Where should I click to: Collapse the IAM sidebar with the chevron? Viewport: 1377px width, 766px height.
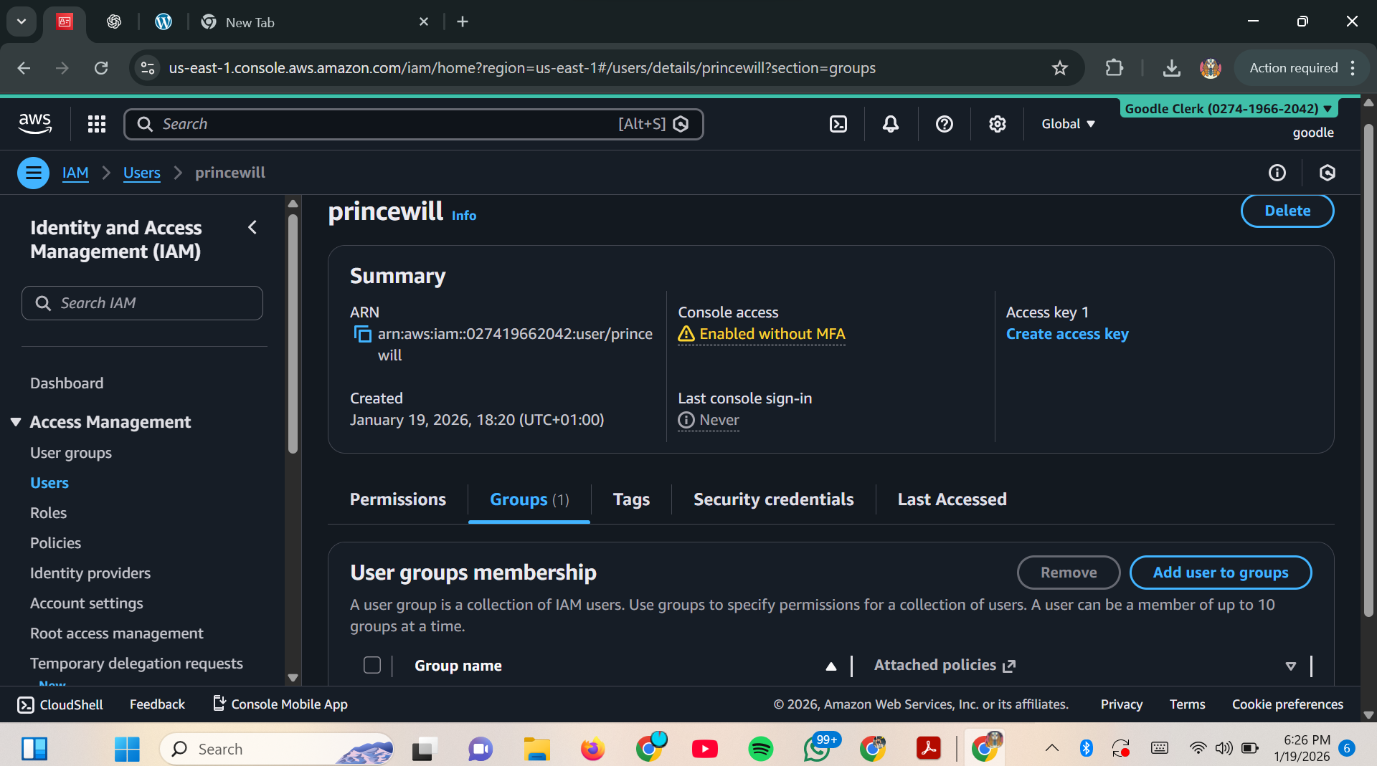[x=252, y=228]
